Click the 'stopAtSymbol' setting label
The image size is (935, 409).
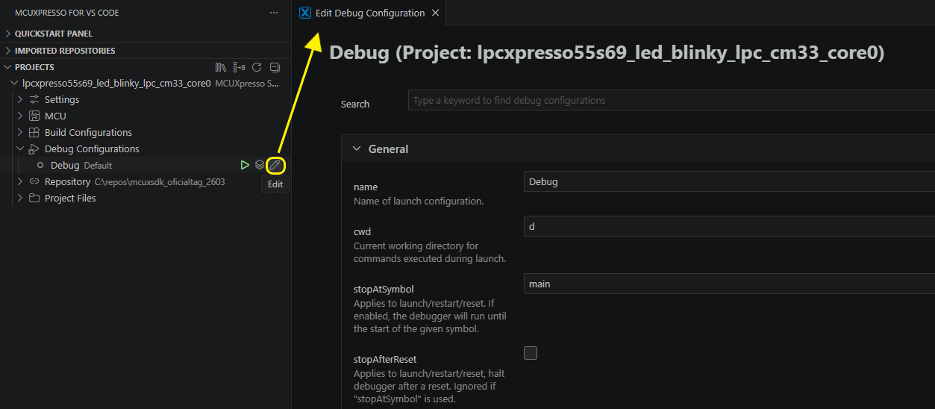tap(384, 289)
